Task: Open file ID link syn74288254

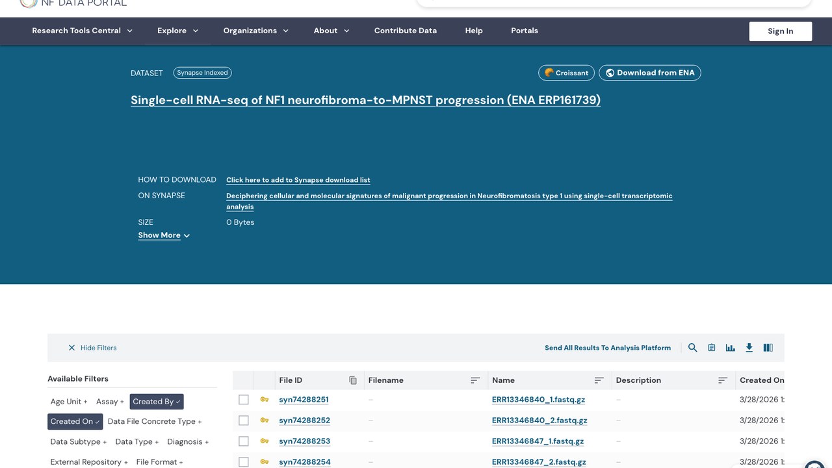Action: 305,462
